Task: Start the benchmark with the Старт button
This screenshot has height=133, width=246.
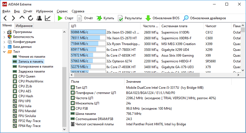Action: 65,18
